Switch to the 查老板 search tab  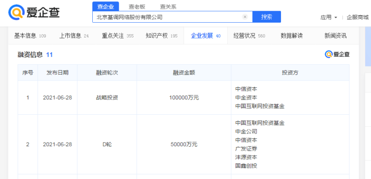tap(137, 7)
